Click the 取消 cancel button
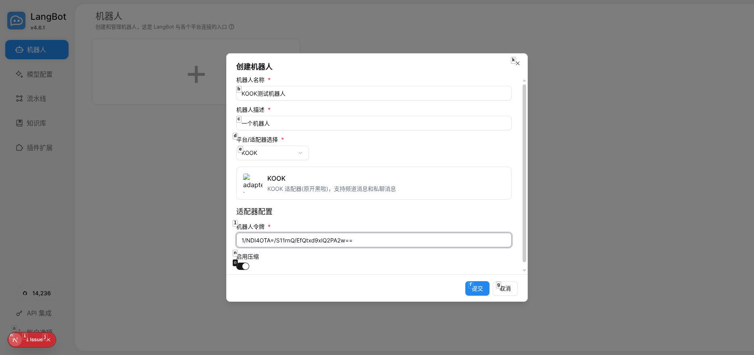Image resolution: width=754 pixels, height=355 pixels. (x=505, y=288)
